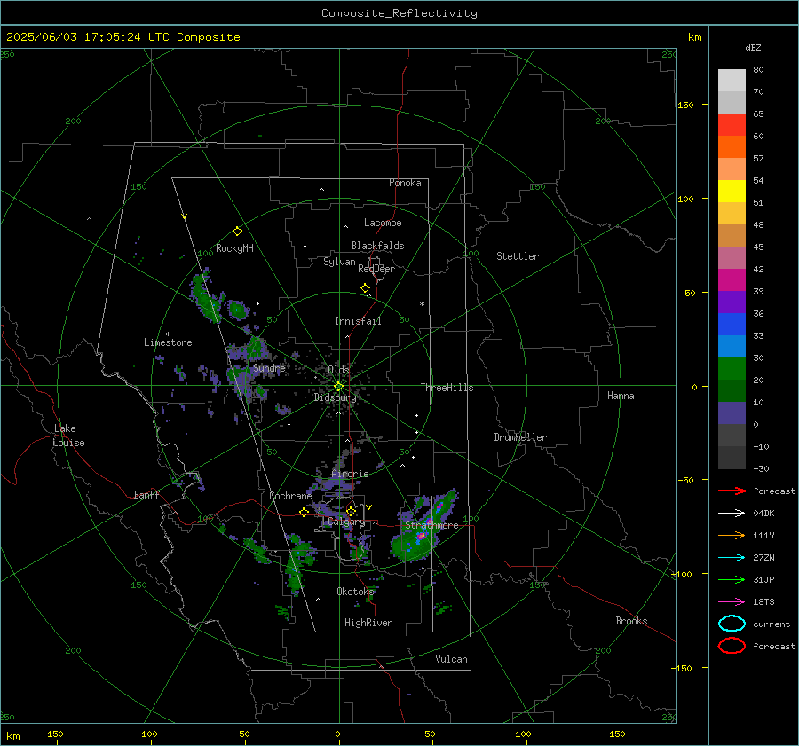Click the orange 111V arrow legend icon
Screen dimensions: 799x746
click(732, 535)
